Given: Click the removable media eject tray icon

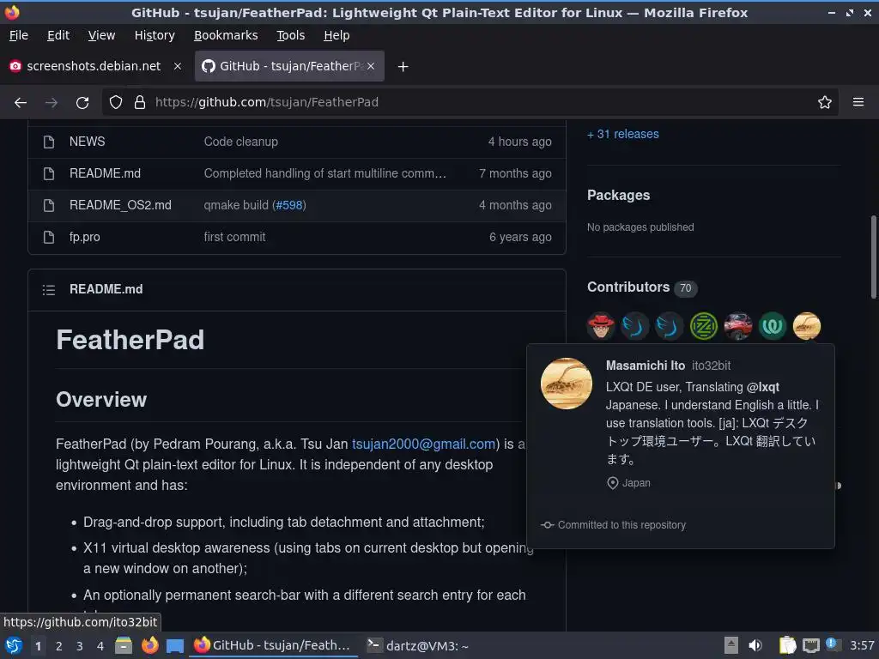Looking at the screenshot, I should click(730, 645).
